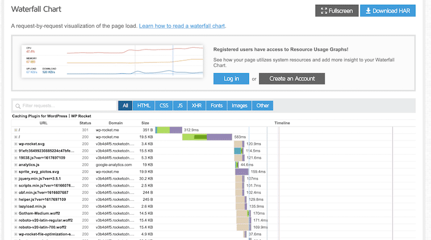Viewport: 431px width, 240px height.
Task: Click the Size column header
Action: pos(145,123)
